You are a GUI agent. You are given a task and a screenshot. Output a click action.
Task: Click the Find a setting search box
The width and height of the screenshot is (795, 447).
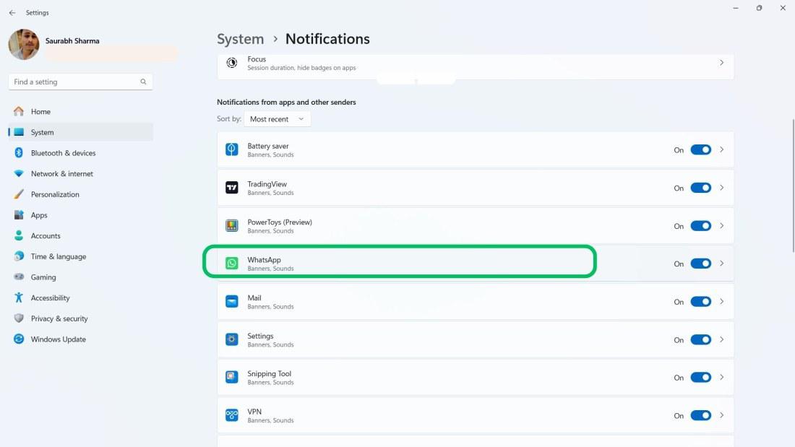point(76,82)
